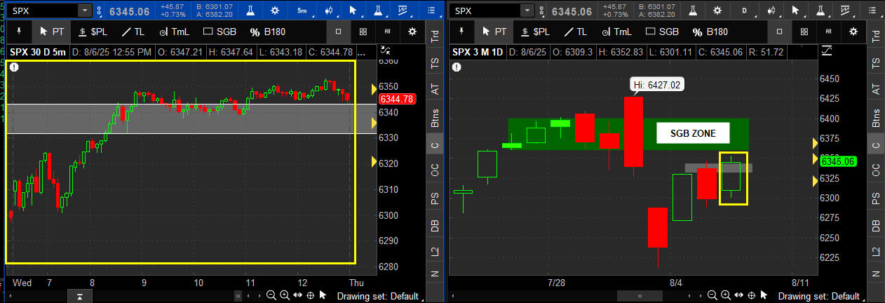Change left chart candle style icon

330,11
